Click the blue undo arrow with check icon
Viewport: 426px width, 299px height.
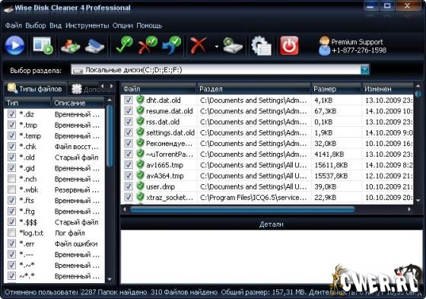(172, 45)
